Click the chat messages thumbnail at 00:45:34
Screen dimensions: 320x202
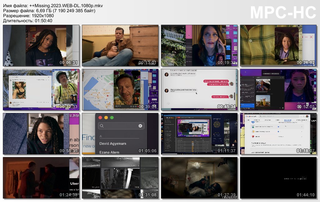(199, 90)
